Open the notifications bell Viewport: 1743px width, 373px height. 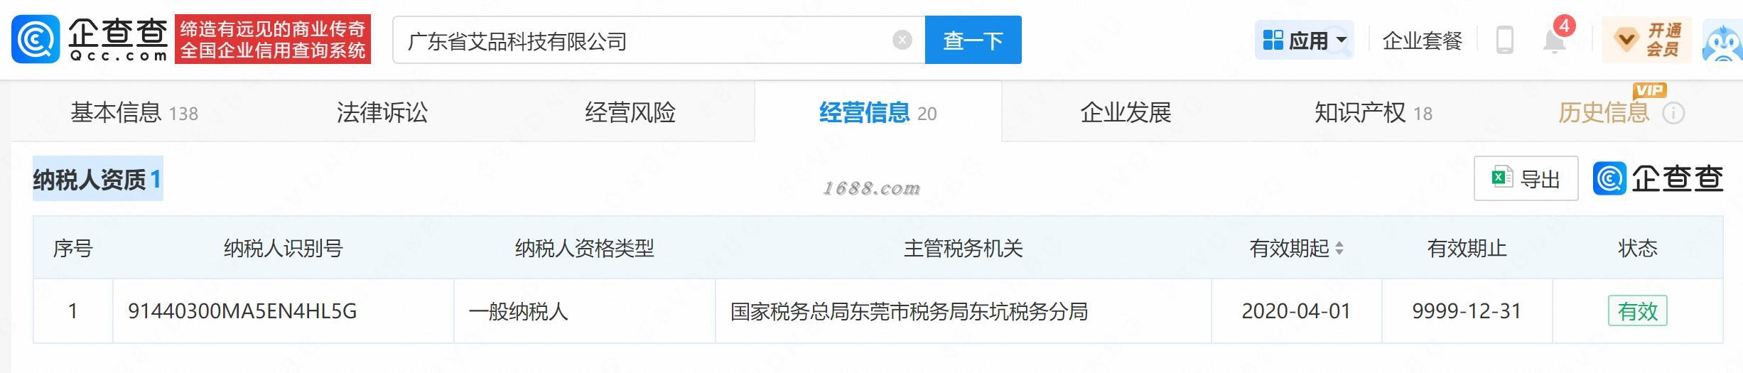tap(1554, 40)
